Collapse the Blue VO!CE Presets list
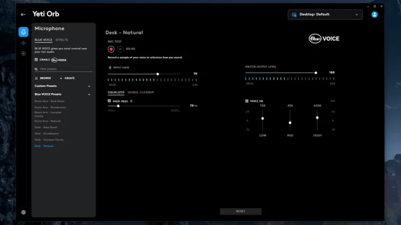The height and width of the screenshot is (225, 401). point(89,94)
